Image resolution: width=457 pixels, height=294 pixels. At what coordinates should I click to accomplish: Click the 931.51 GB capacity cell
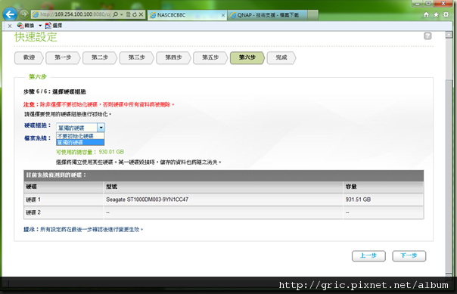pos(384,200)
